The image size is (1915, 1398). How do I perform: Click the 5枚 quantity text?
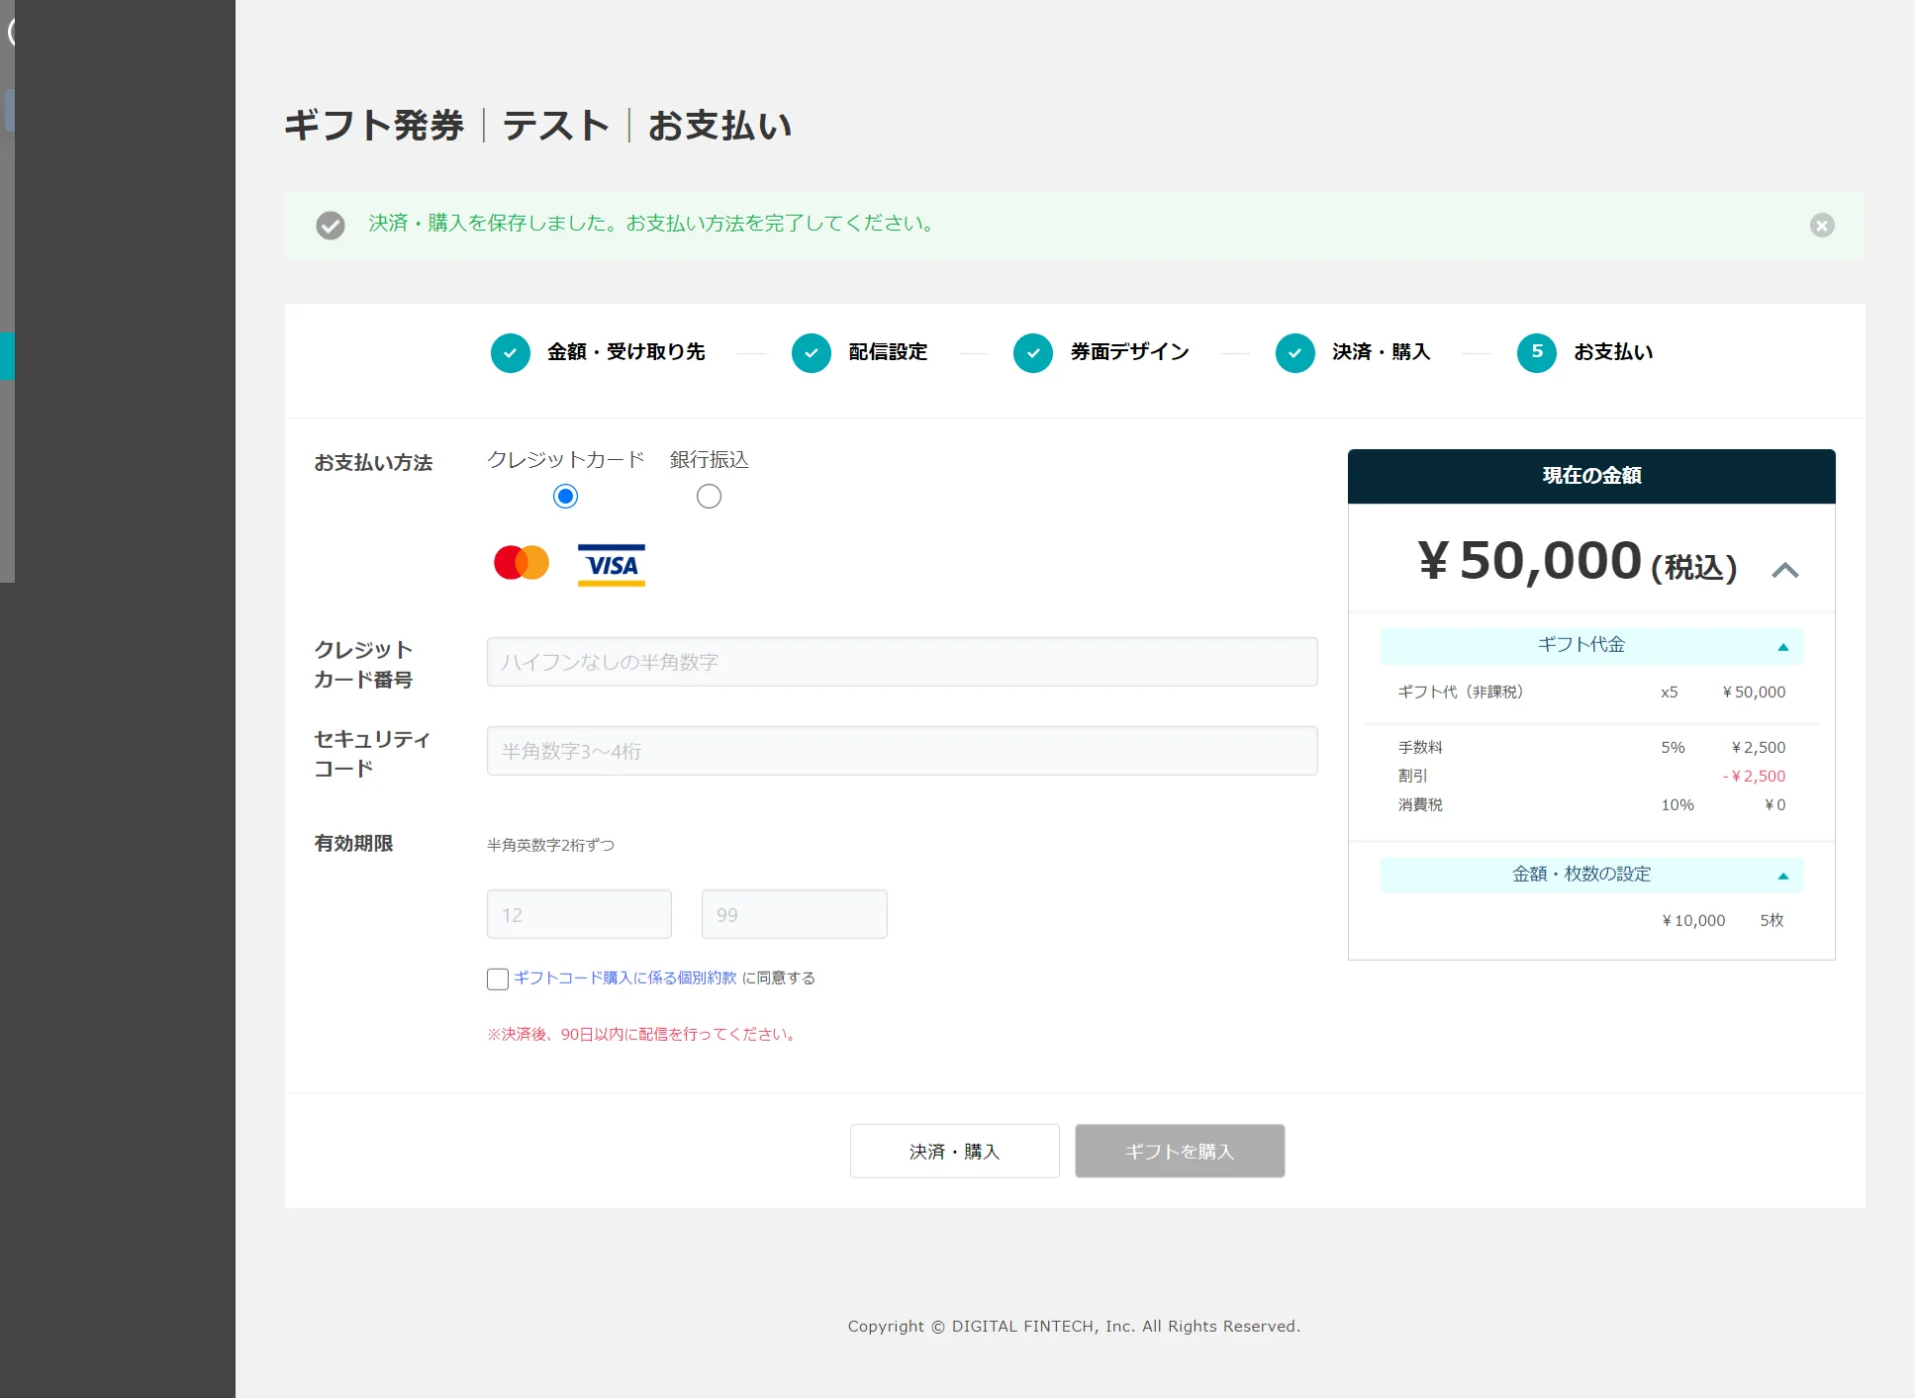tap(1771, 921)
